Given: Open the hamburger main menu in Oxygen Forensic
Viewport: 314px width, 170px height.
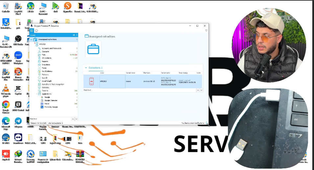Looking at the screenshot, I should pos(32,31).
